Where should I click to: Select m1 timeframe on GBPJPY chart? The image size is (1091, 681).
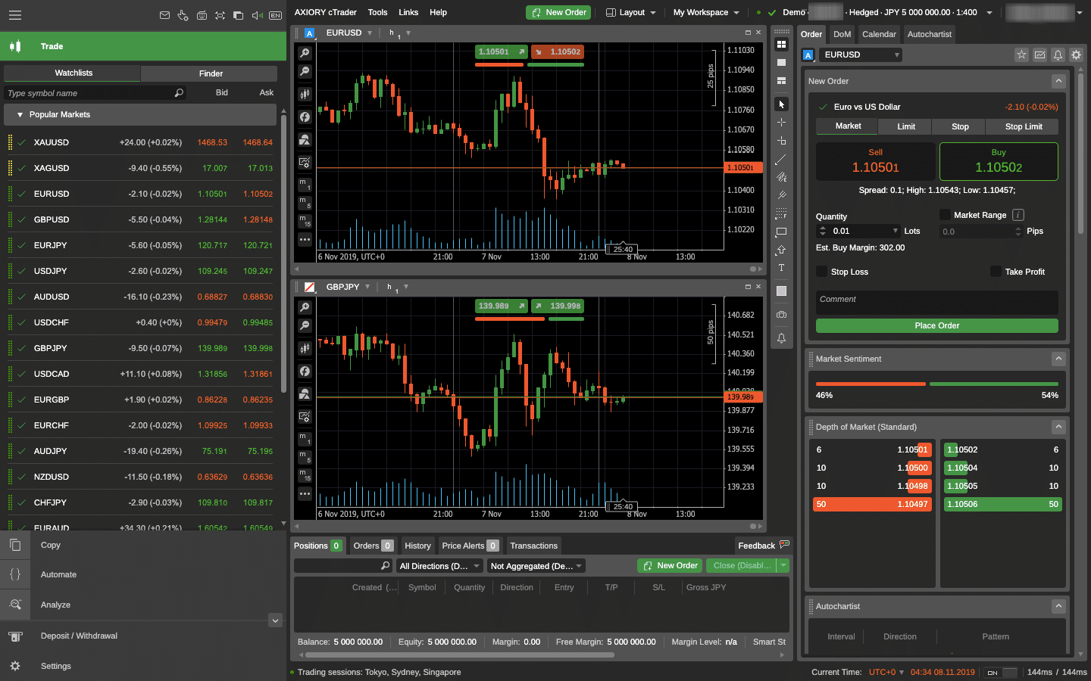pyautogui.click(x=305, y=439)
